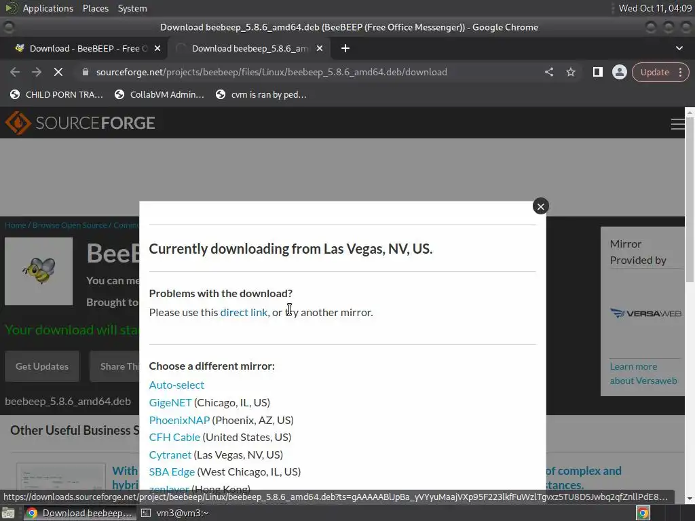Choose the Cytranet mirror

coord(170,455)
